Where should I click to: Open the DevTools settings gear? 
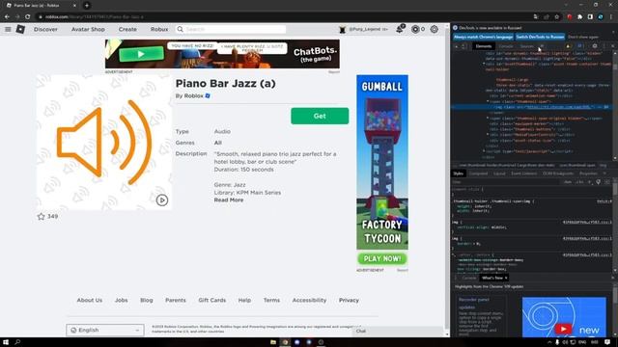(595, 46)
